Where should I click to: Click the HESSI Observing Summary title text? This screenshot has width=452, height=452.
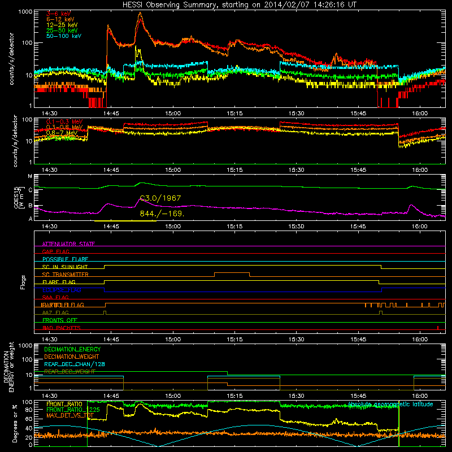(x=239, y=5)
